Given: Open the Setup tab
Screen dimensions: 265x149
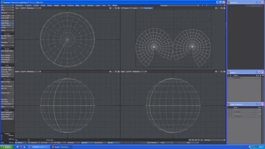Looking at the screenshot, I should tap(83, 5).
